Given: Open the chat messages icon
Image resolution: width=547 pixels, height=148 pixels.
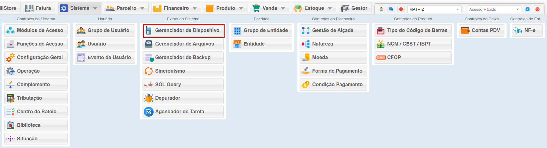Looking at the screenshot, I should tap(391, 9).
